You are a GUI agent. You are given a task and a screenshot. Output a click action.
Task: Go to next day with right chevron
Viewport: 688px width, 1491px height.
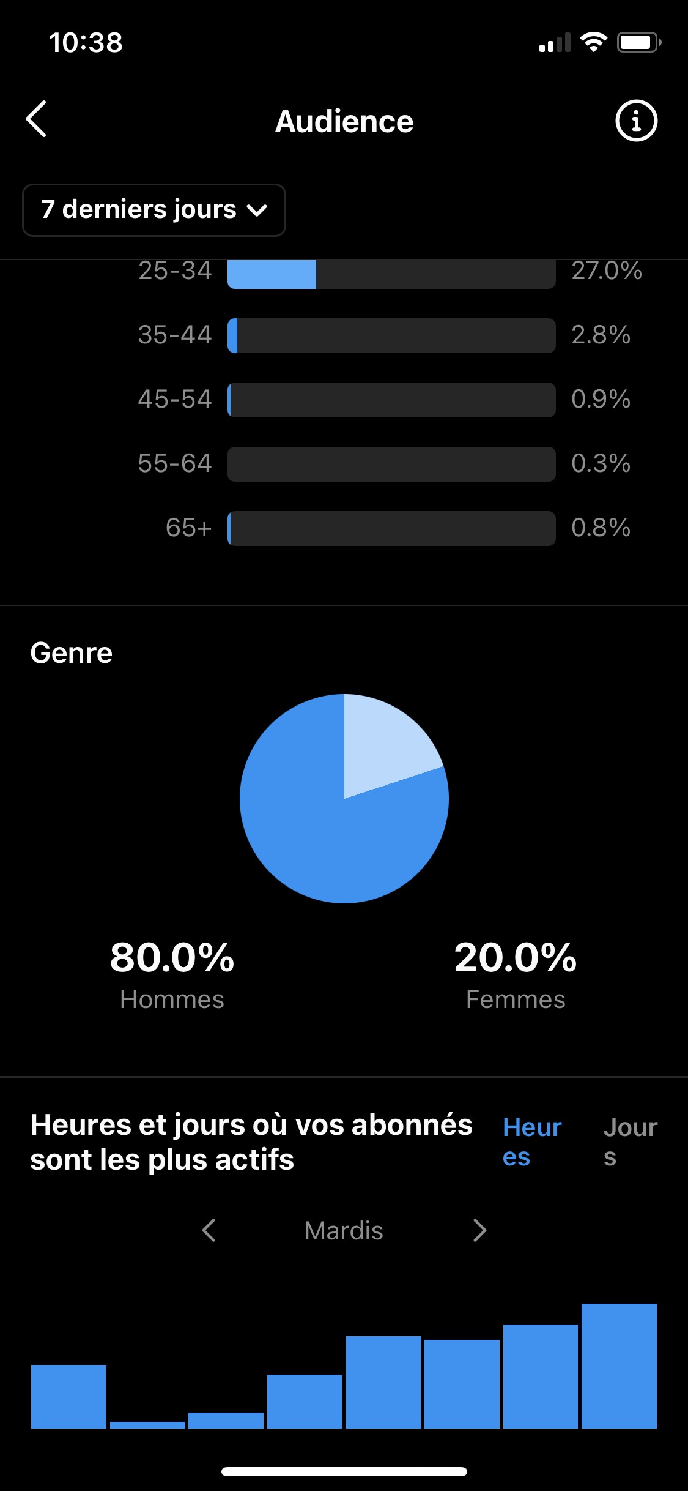[x=479, y=1230]
